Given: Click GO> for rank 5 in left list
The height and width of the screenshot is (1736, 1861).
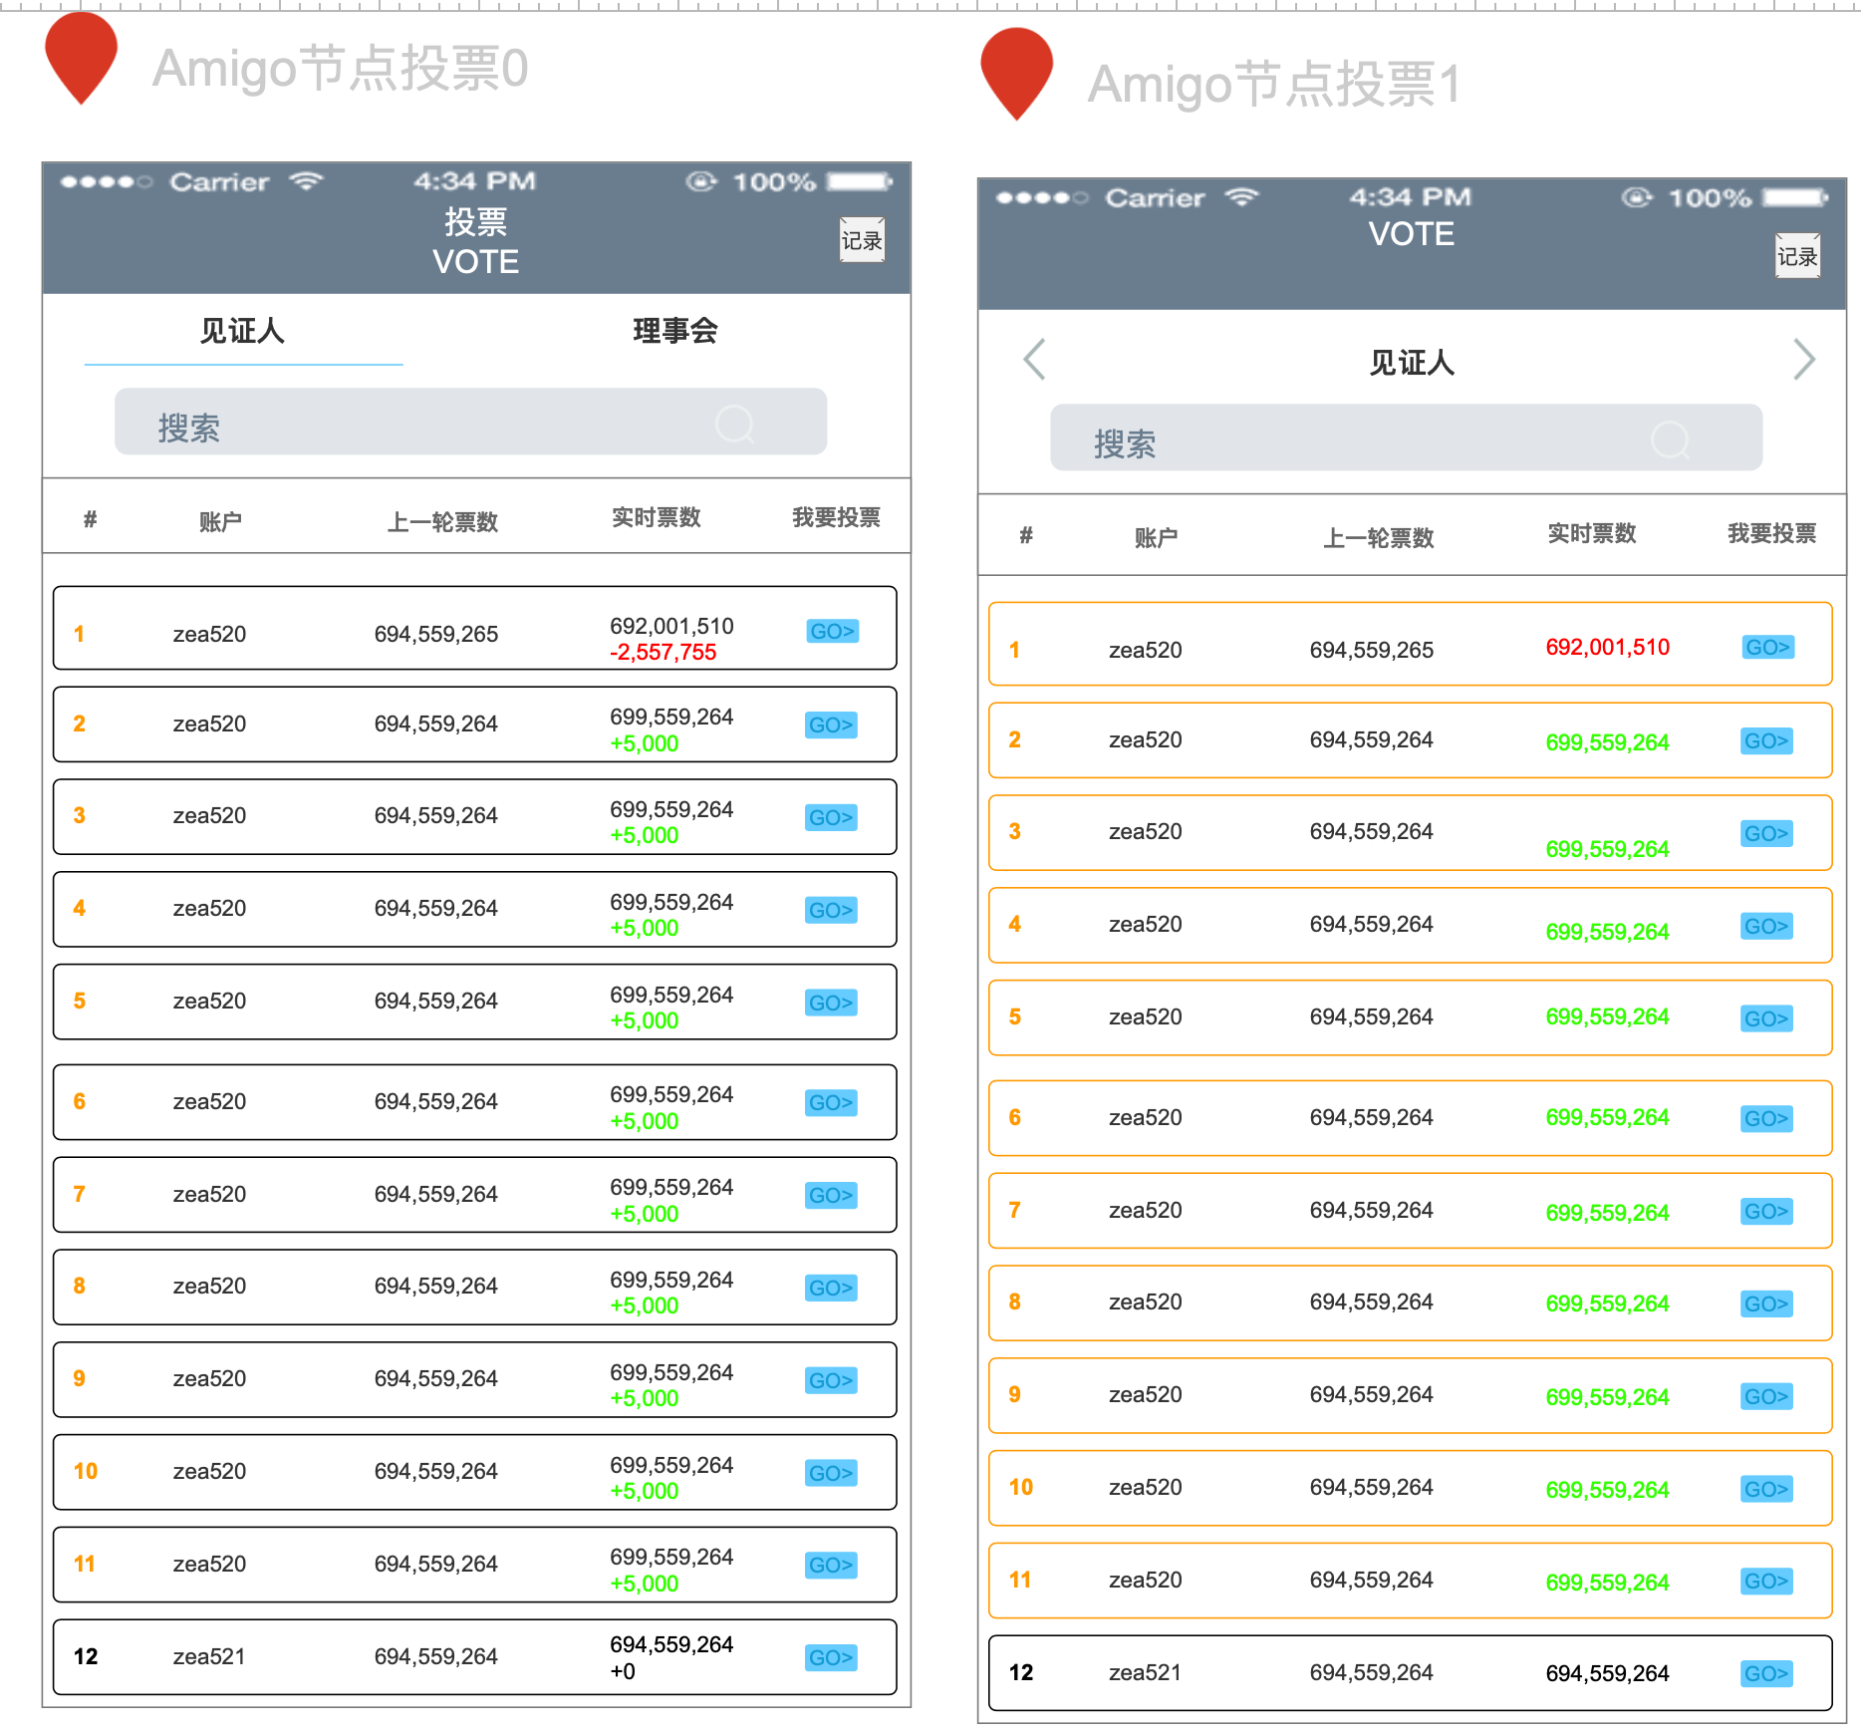Looking at the screenshot, I should click(x=831, y=1003).
